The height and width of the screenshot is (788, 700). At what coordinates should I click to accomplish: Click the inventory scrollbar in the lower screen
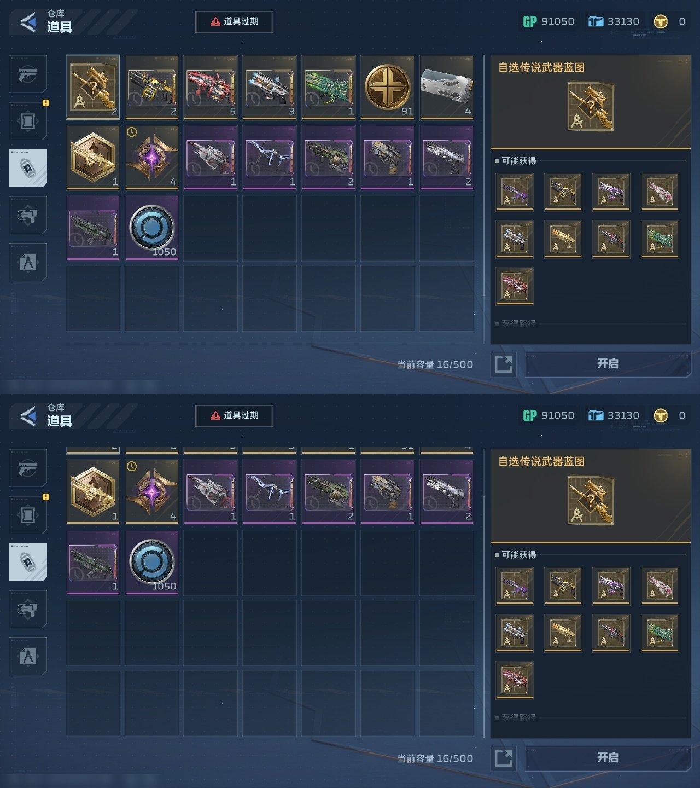point(484,591)
